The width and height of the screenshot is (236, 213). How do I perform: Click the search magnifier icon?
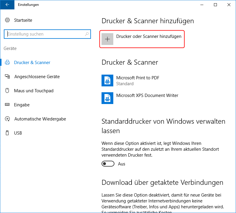pos(87,34)
